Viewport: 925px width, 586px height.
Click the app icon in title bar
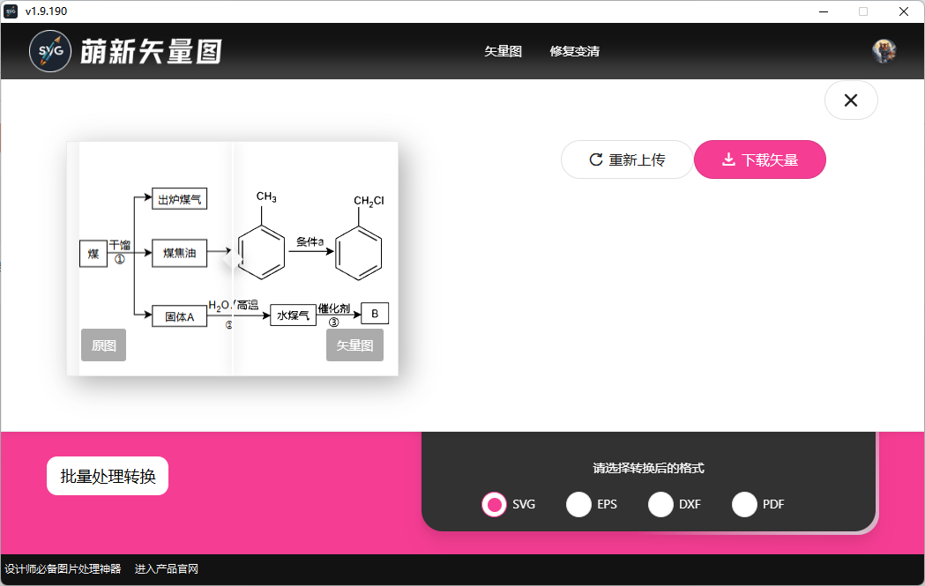pyautogui.click(x=11, y=11)
